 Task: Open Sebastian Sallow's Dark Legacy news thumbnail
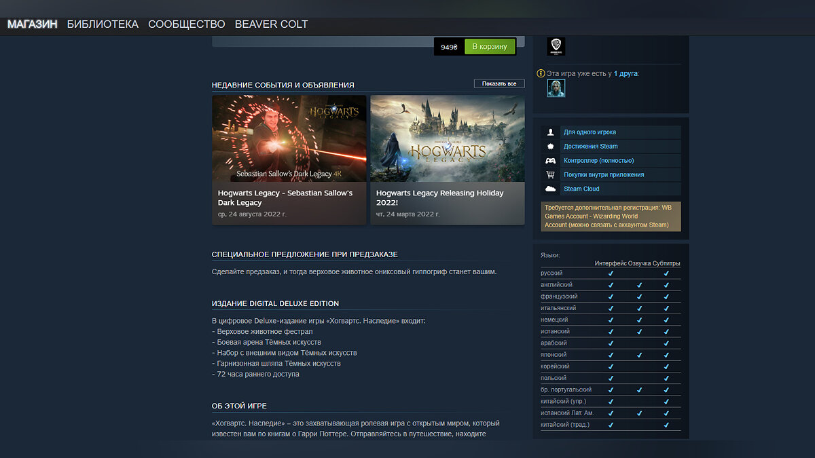(289, 138)
